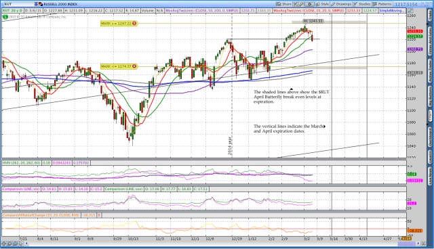Click the color link icon beside symbol

41,4
